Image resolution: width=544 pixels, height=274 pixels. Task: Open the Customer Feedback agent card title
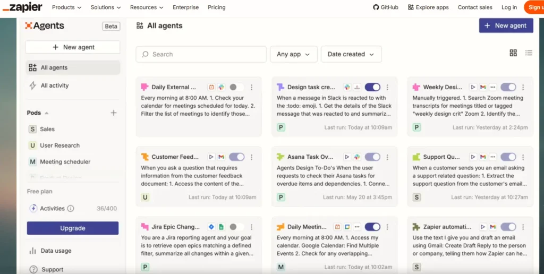tap(175, 157)
